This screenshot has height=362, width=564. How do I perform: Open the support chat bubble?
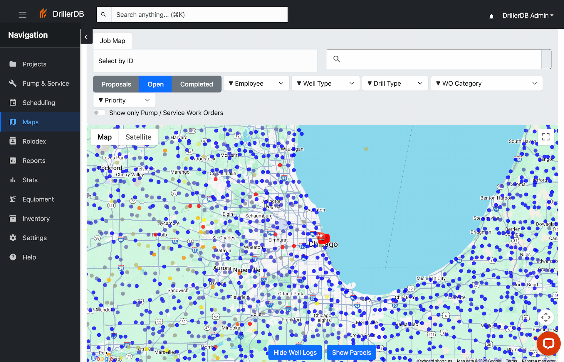coord(548,344)
